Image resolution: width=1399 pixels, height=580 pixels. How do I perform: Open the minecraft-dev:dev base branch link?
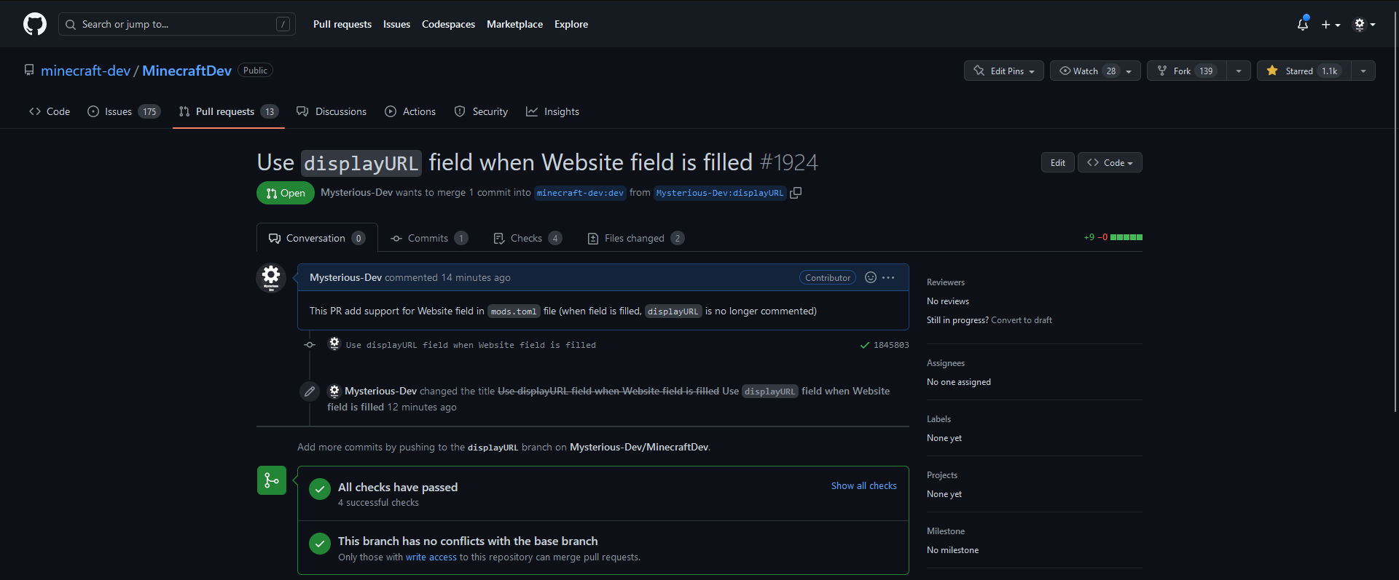coord(580,193)
